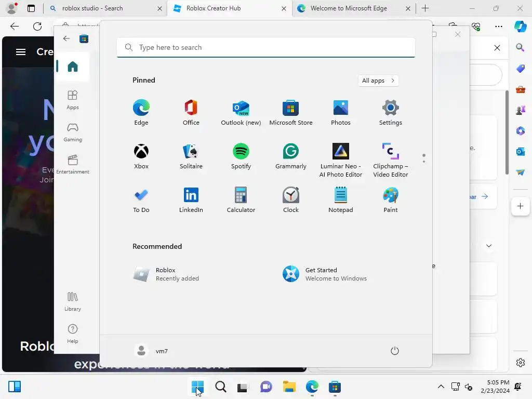Open Grammarly pinned app
Viewport: 532px width, 399px height.
coord(291,156)
